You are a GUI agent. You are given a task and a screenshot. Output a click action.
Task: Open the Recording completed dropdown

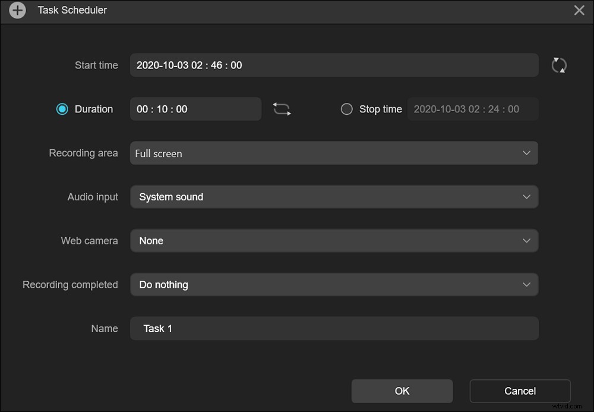[334, 284]
